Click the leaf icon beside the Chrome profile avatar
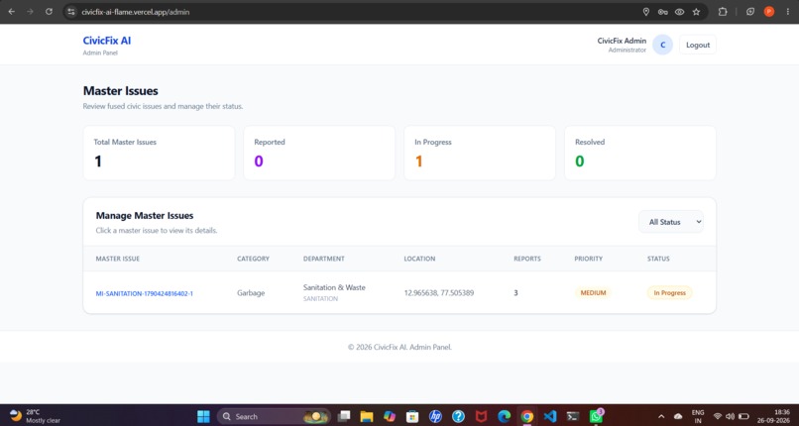This screenshot has height=426, width=799. click(x=750, y=12)
